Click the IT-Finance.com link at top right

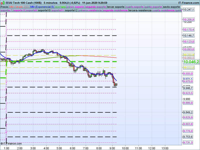point(189,3)
